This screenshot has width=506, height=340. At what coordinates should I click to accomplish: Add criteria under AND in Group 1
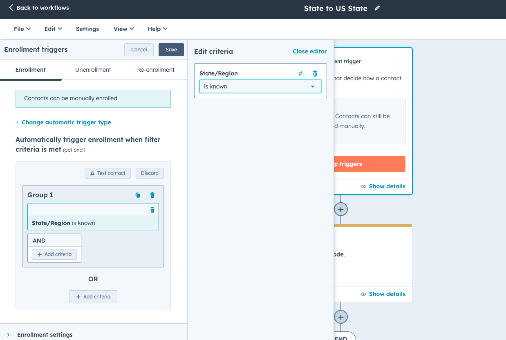[54, 254]
